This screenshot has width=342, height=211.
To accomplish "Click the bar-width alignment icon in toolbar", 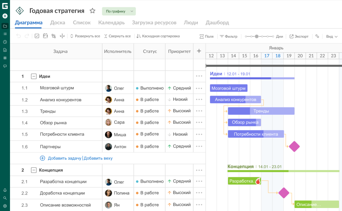I will (62, 36).
